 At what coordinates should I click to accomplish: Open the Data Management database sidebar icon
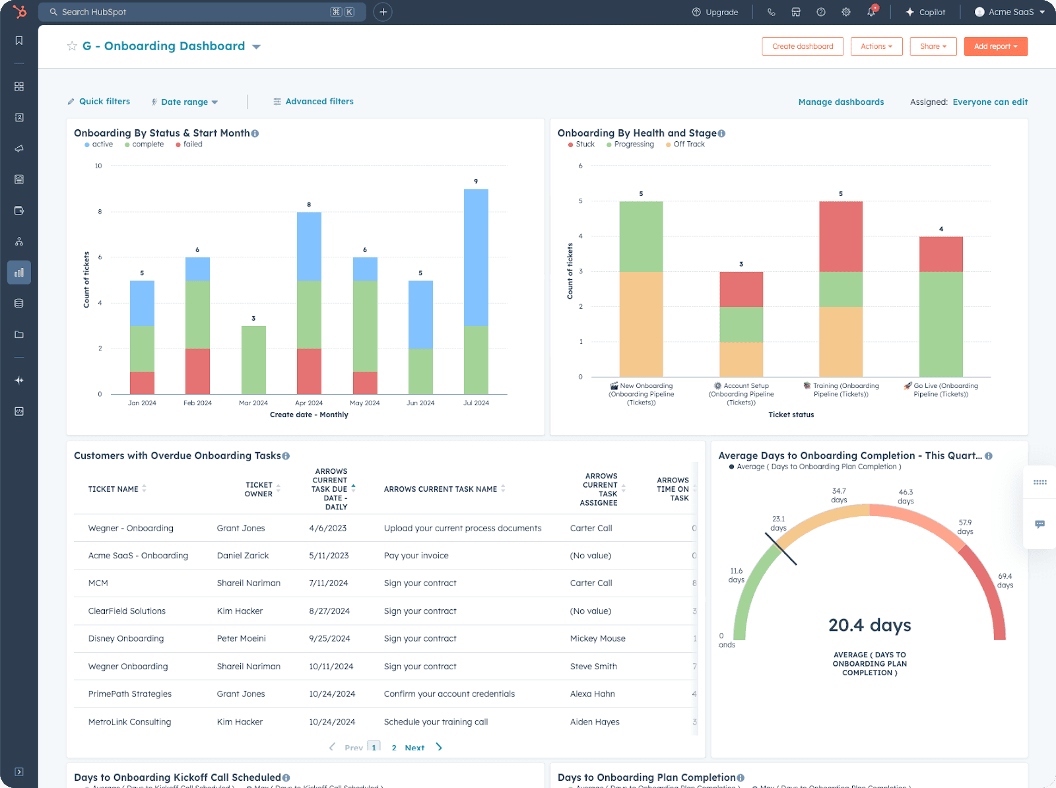click(x=19, y=304)
